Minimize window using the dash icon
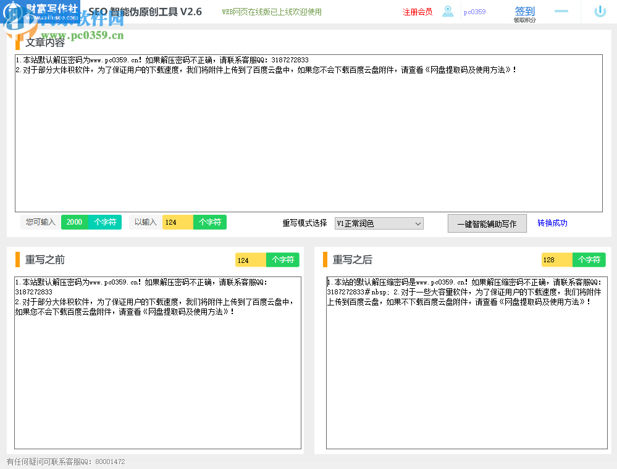Viewport: 617px width, 469px height. 561,12
